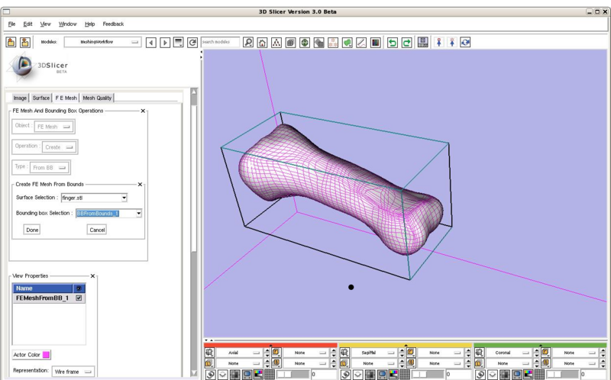Open the Representation dropdown showing Wire frame
The height and width of the screenshot is (380, 611).
click(x=73, y=372)
